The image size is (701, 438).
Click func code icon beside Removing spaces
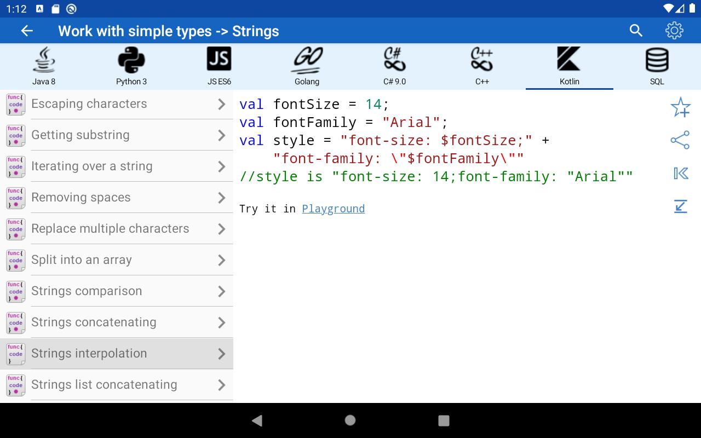coord(16,198)
